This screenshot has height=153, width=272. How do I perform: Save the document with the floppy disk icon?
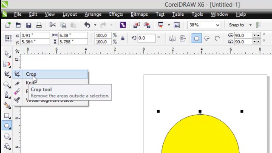pos(28,25)
